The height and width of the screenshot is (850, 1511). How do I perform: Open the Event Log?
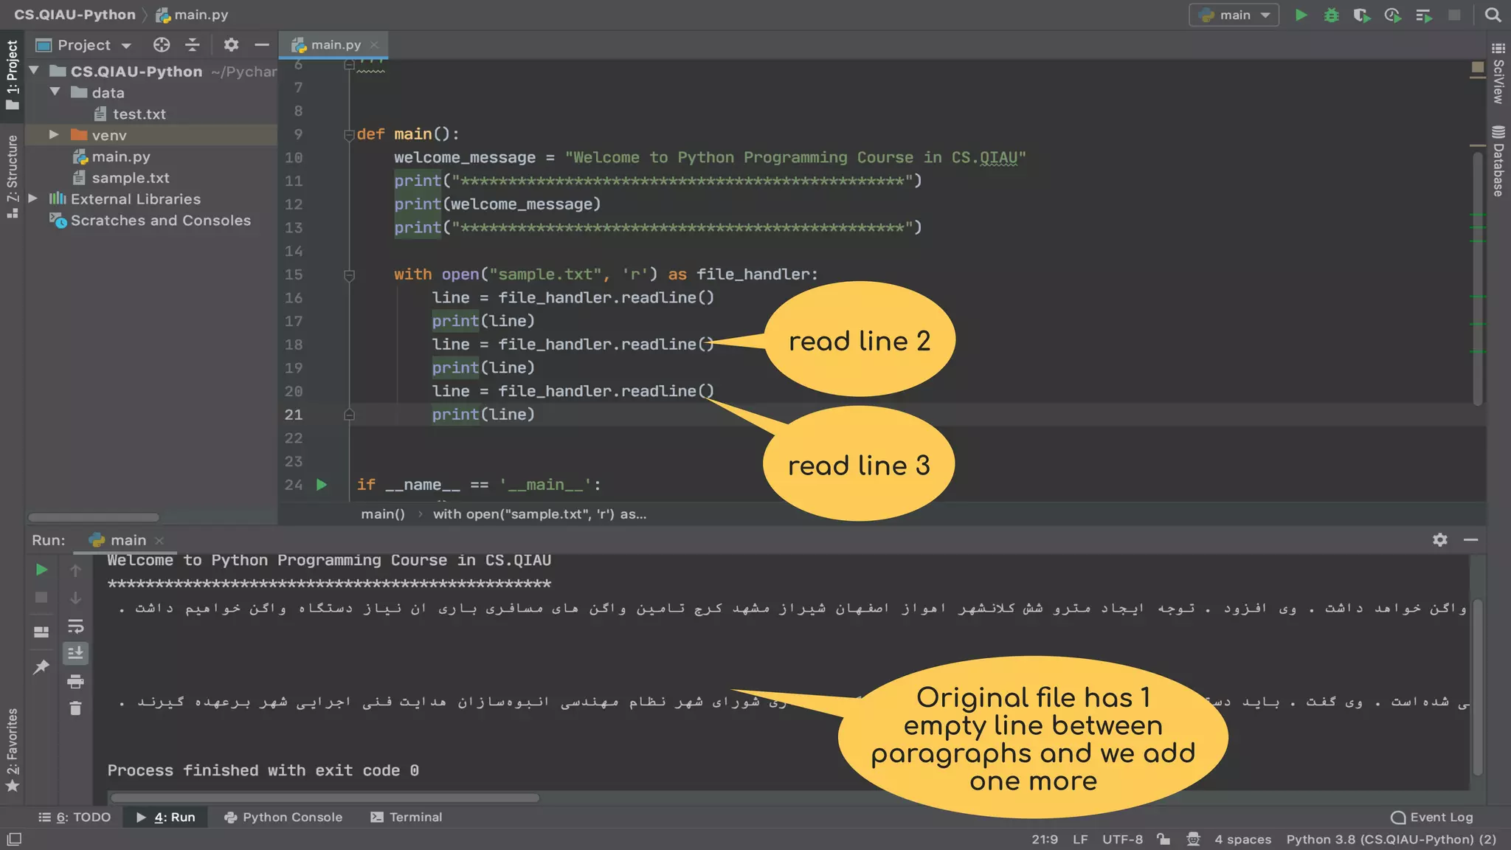pos(1432,817)
